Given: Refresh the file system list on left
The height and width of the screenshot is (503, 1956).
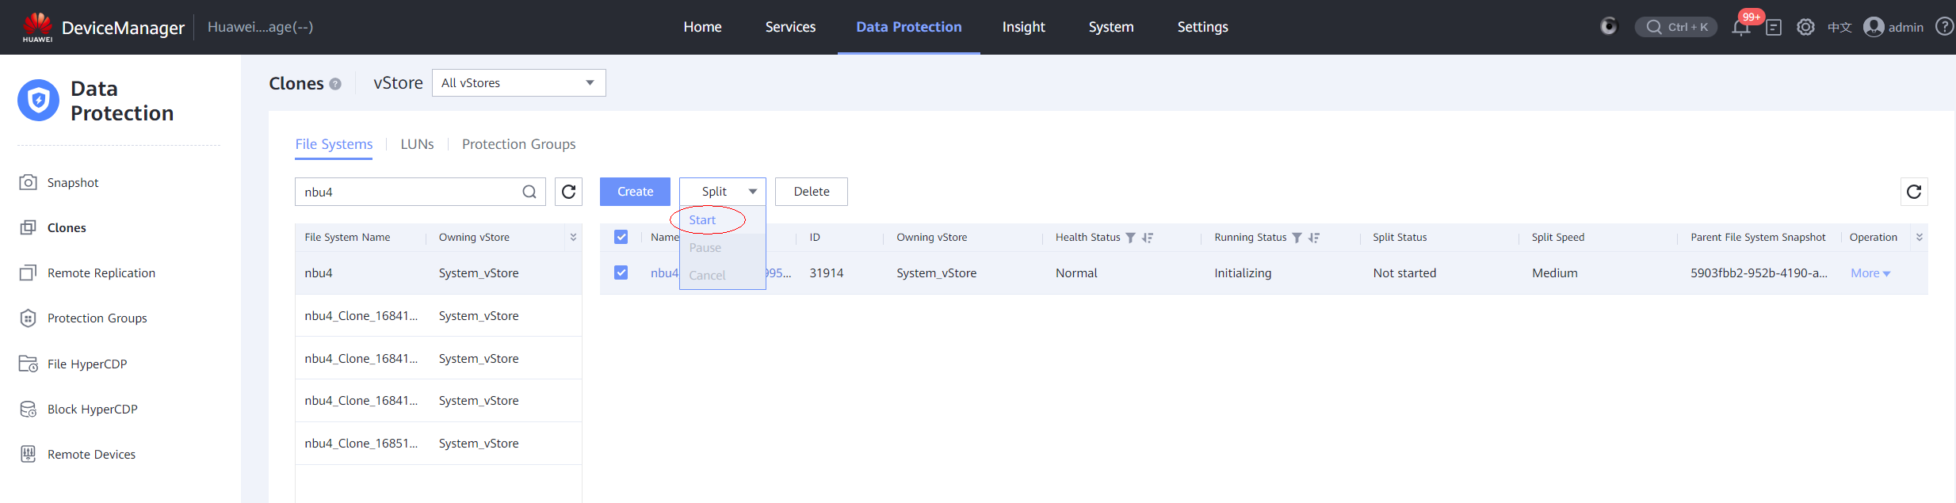Looking at the screenshot, I should 568,192.
